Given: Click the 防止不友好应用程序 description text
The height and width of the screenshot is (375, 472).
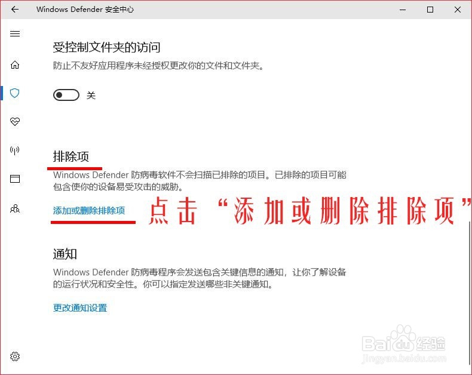Looking at the screenshot, I should coord(159,65).
